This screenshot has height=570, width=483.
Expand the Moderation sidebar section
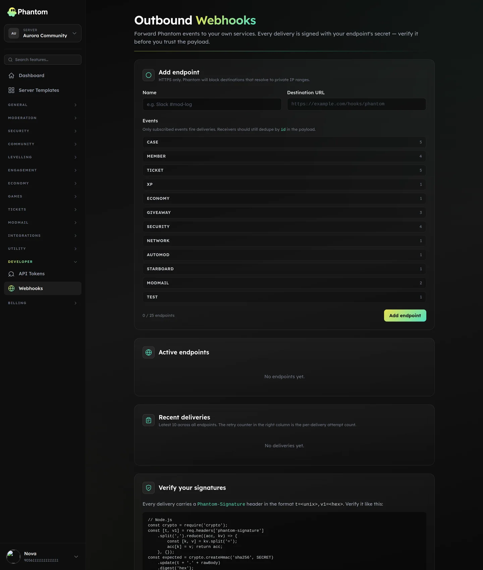tap(43, 118)
